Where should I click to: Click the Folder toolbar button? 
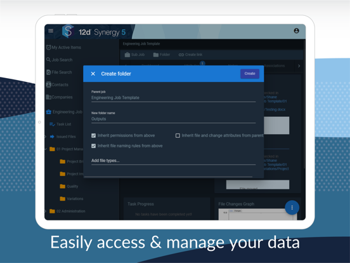coord(162,55)
